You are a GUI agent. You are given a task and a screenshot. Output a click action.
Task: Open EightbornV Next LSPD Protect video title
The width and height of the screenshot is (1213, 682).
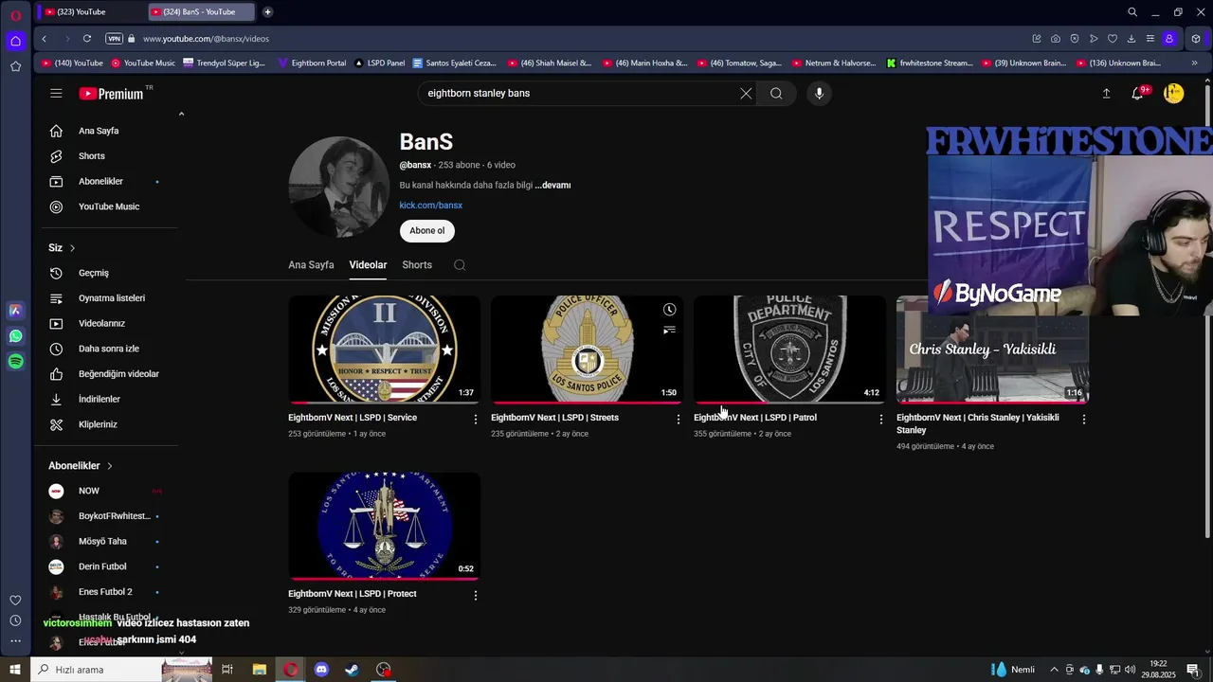[x=353, y=594]
